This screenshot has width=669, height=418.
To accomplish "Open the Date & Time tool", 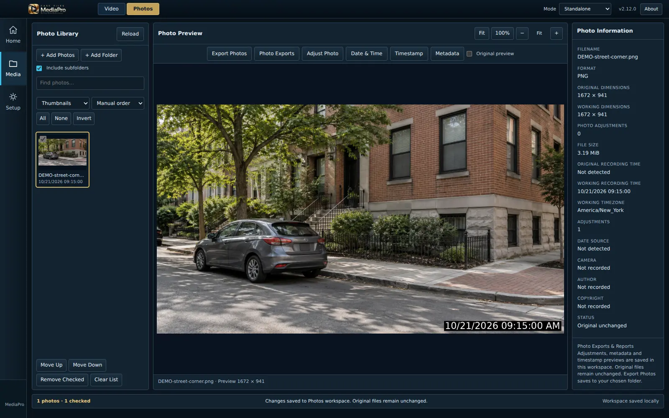I will tap(367, 54).
